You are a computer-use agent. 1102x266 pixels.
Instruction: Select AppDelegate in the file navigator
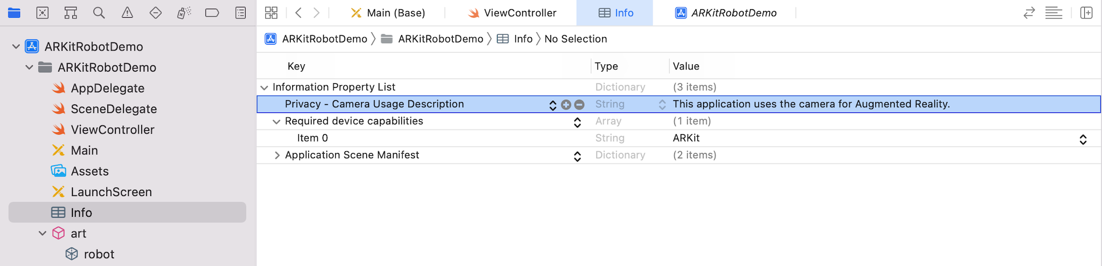coord(107,88)
